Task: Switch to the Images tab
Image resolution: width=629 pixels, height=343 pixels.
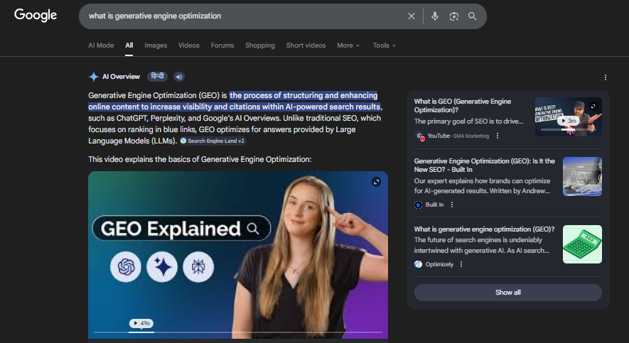Action: click(156, 45)
